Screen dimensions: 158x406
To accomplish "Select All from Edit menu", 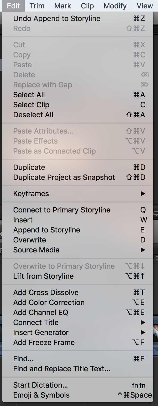I will (x=78, y=95).
